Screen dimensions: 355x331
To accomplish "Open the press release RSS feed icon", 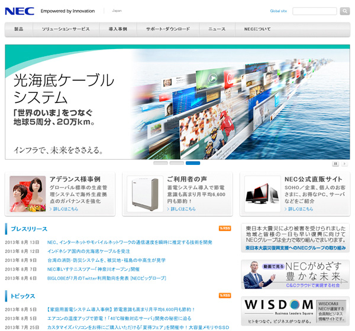I will [x=225, y=228].
